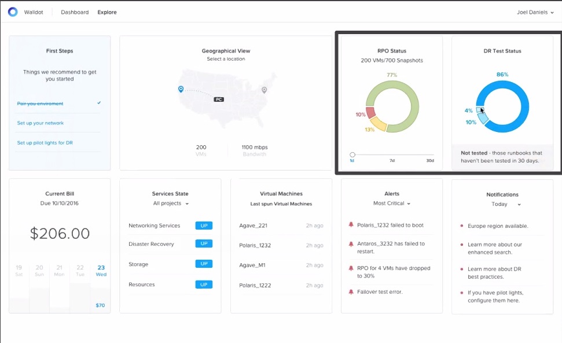
Task: Click red 10% segment of RPO donut
Action: click(370, 112)
